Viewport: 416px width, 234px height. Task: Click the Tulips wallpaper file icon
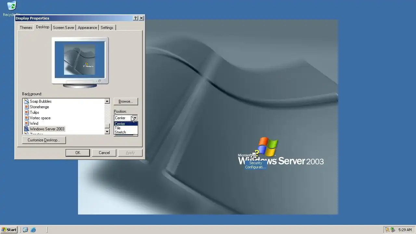[x=27, y=112]
